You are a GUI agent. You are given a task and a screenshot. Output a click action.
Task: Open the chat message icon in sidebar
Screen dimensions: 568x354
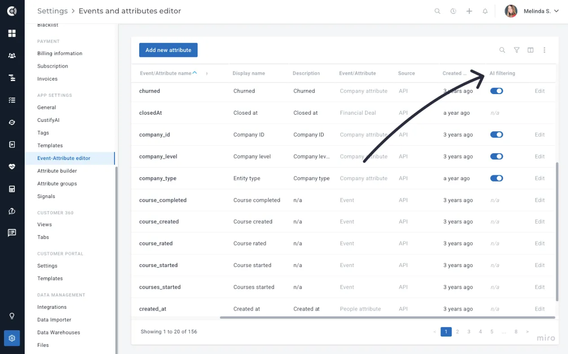point(12,233)
